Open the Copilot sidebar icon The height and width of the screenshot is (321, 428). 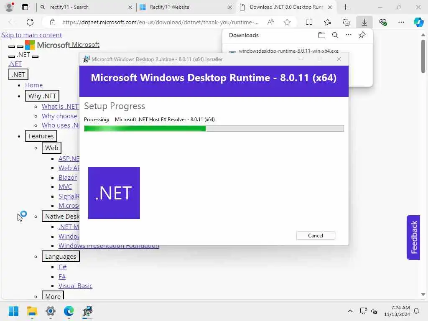[x=418, y=22]
